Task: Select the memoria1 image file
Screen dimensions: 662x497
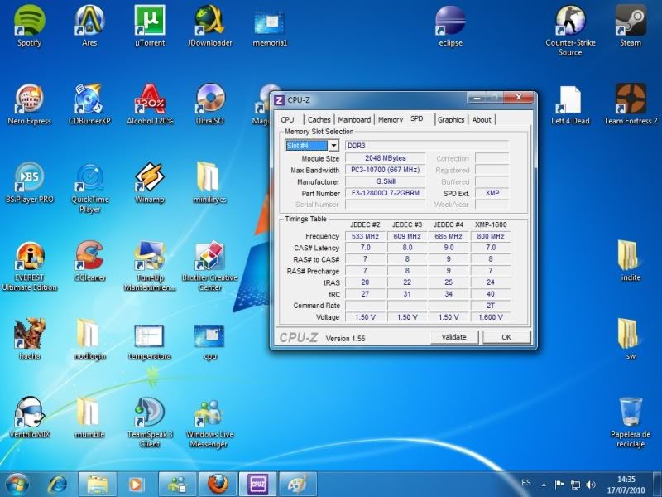Action: (x=270, y=26)
